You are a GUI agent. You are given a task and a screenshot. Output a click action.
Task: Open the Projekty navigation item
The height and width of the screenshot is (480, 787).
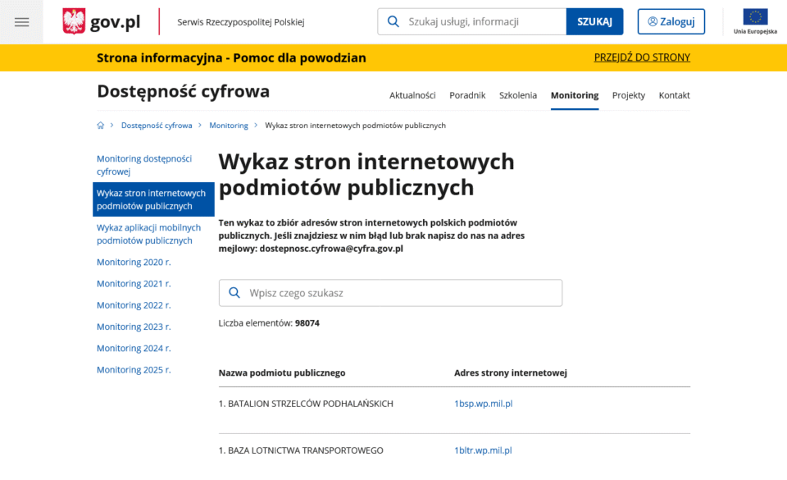pyautogui.click(x=629, y=95)
